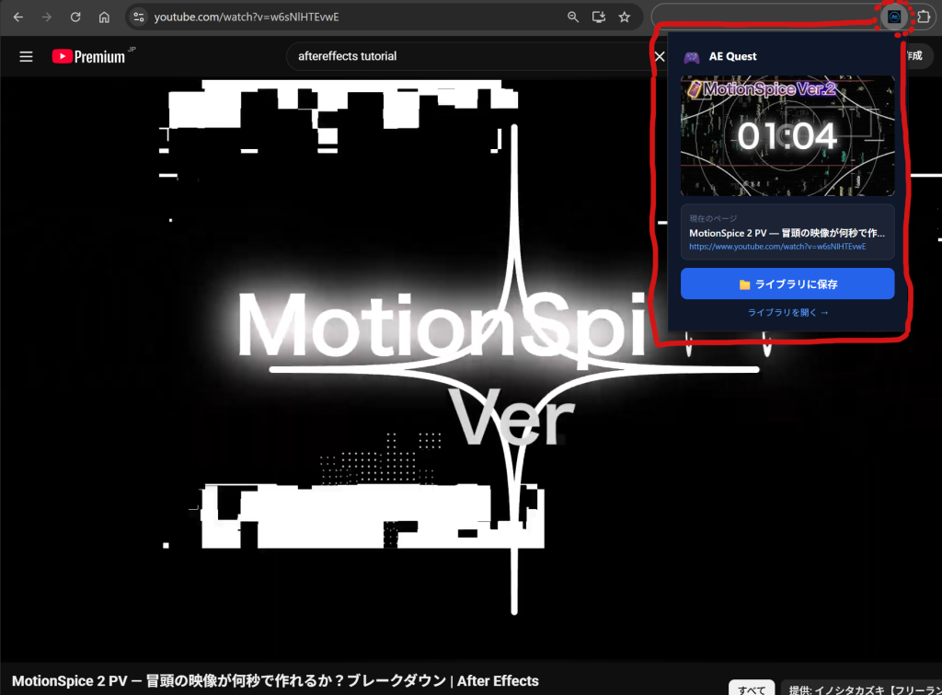
Task: Select the すべて filter chip
Action: (x=752, y=689)
